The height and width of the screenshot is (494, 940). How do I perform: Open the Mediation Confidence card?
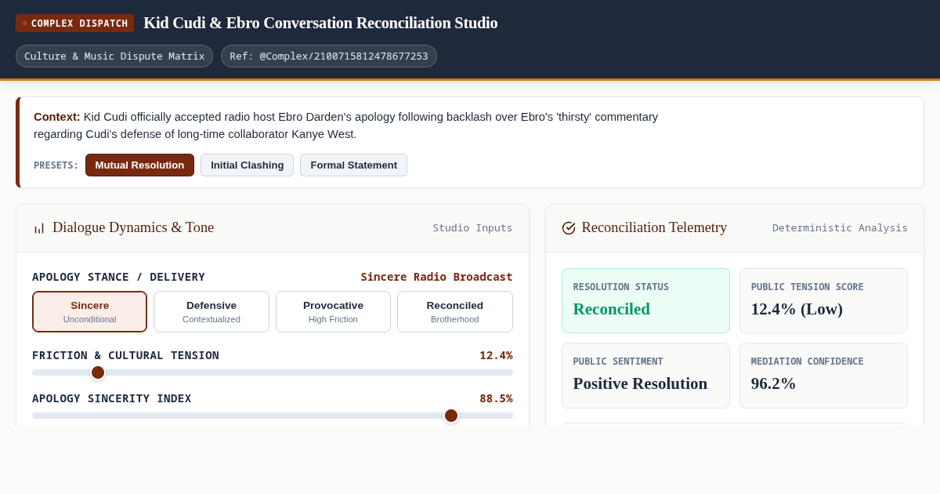click(823, 376)
